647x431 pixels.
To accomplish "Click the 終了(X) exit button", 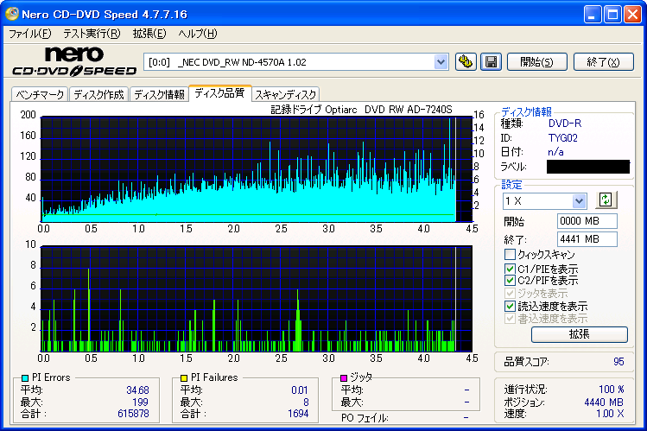I will pos(603,62).
